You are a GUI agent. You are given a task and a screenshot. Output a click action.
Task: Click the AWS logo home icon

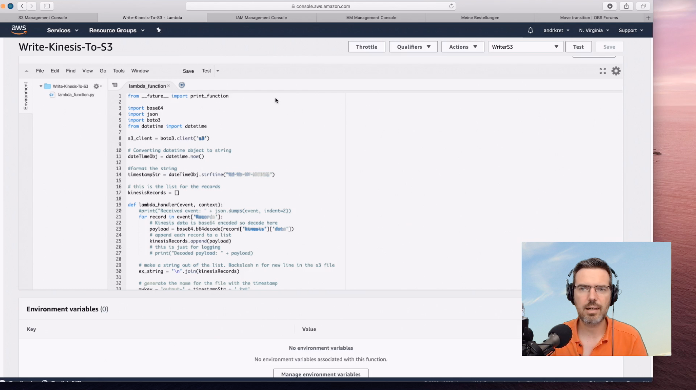[x=19, y=30]
